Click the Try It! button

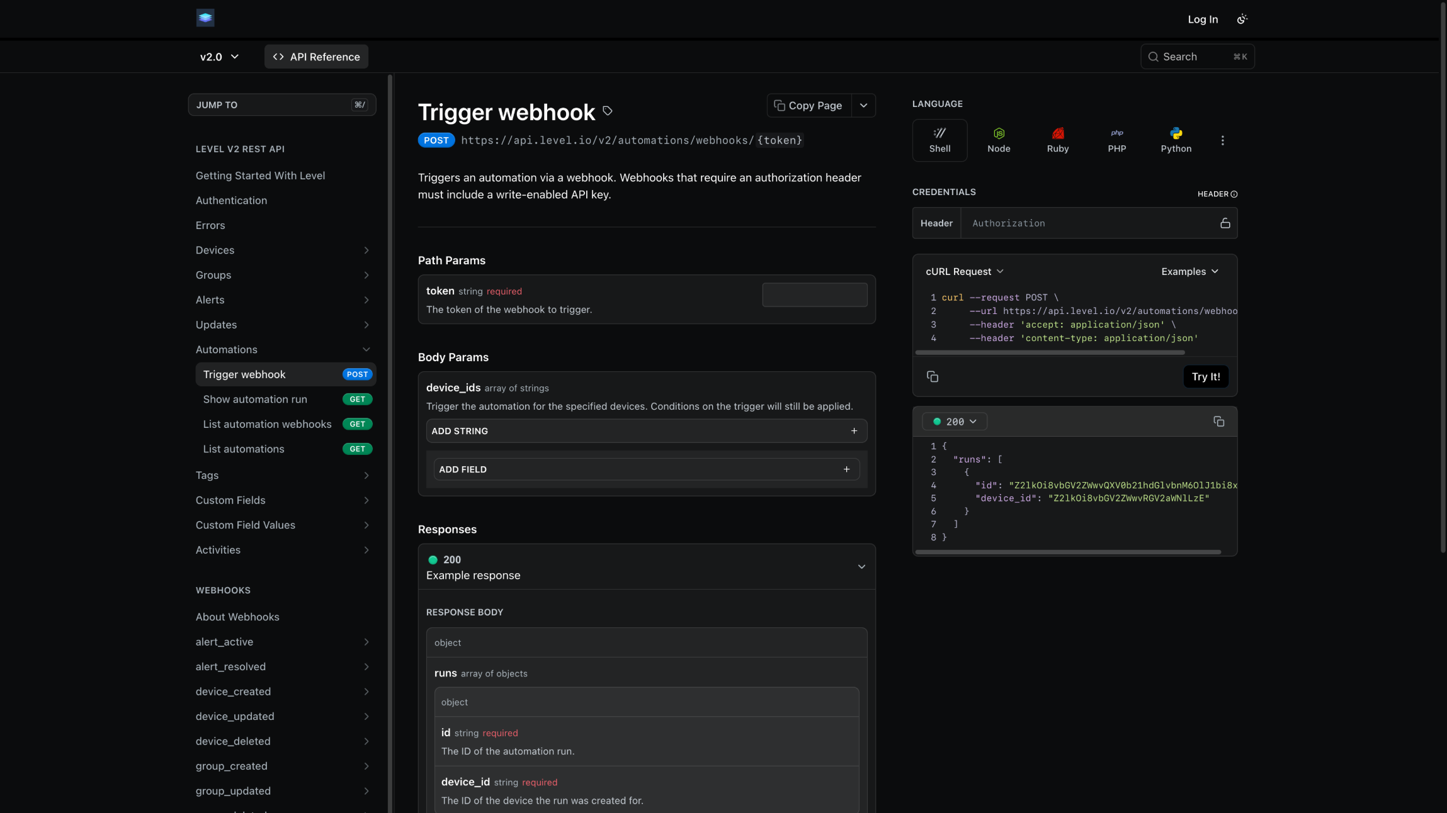tap(1206, 376)
